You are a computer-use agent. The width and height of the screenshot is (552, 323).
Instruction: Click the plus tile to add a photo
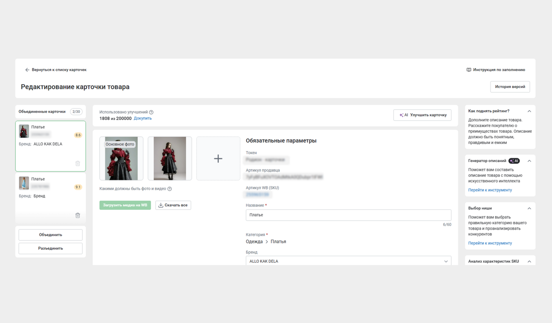point(218,158)
